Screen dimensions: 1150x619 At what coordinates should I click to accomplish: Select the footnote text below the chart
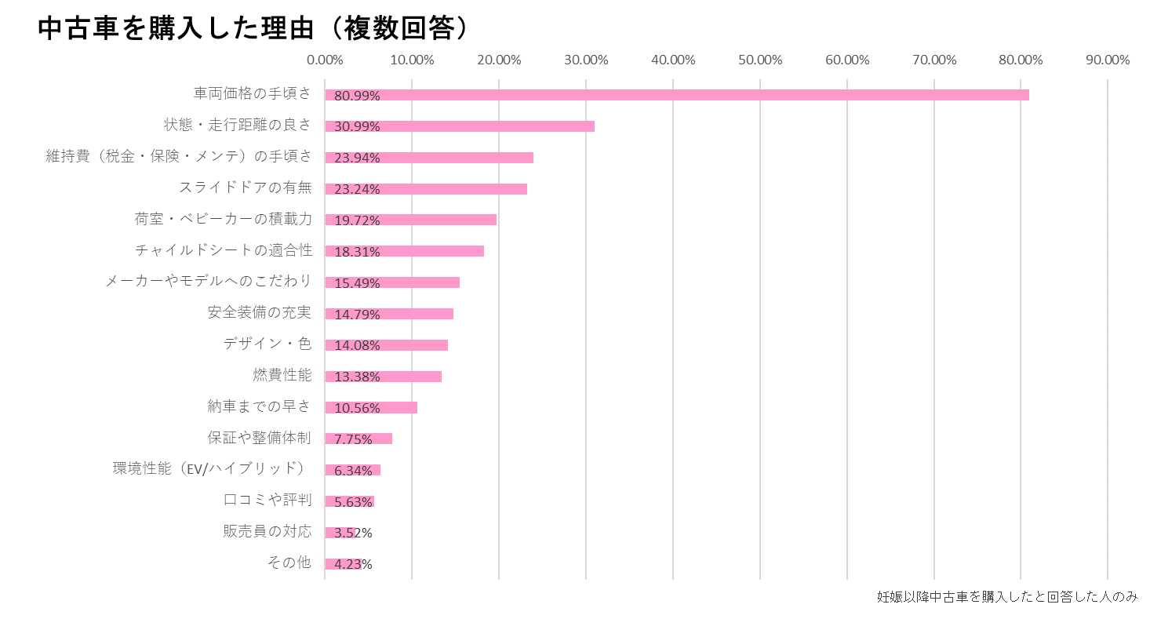tap(1006, 596)
